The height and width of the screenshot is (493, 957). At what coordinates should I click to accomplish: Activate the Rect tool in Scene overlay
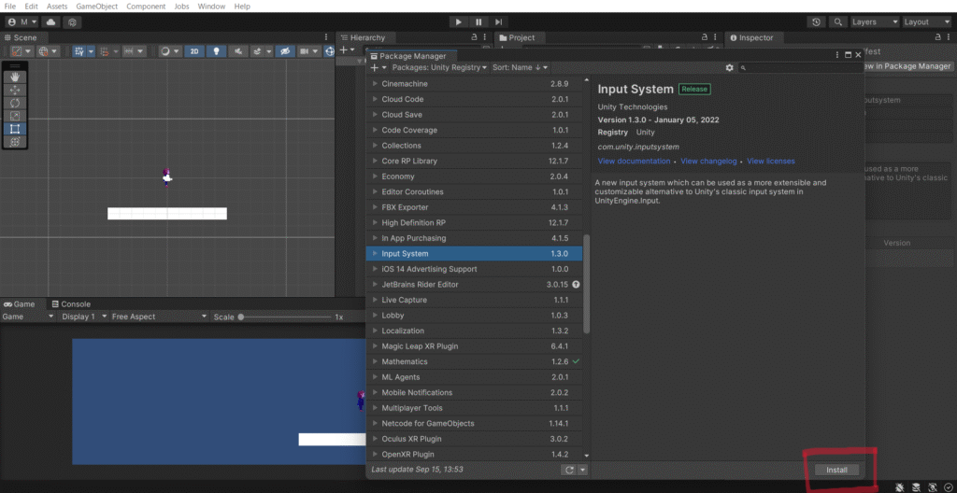pyautogui.click(x=15, y=129)
